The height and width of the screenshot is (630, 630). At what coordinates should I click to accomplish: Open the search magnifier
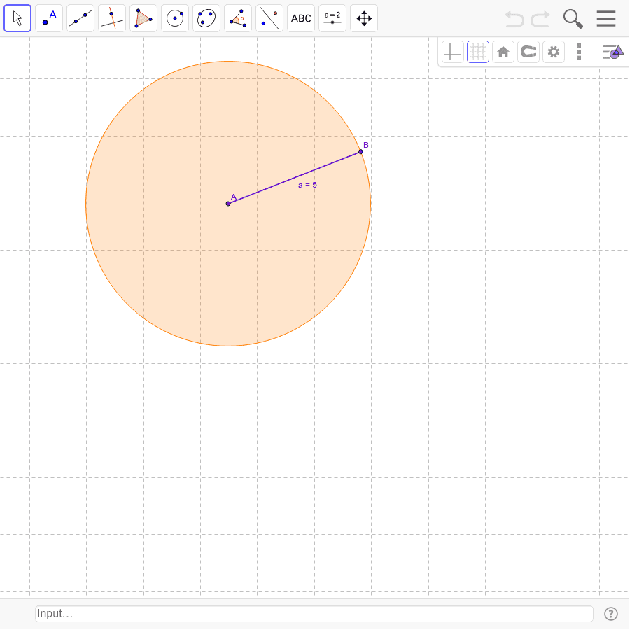(x=573, y=18)
